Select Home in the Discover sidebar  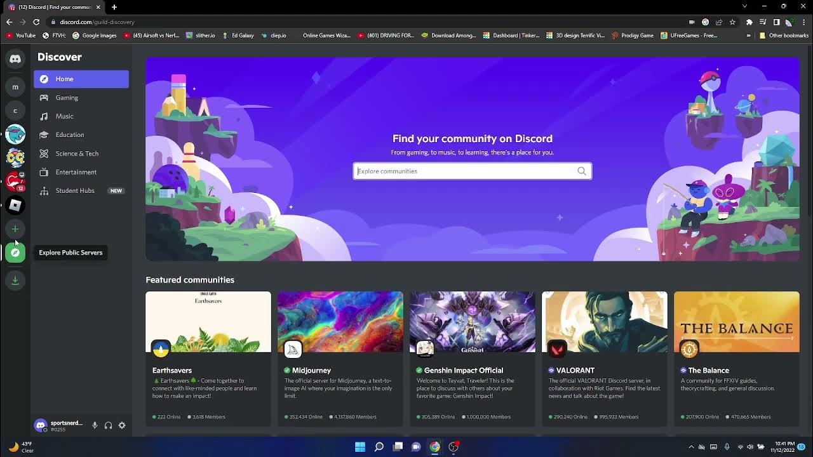[81, 79]
